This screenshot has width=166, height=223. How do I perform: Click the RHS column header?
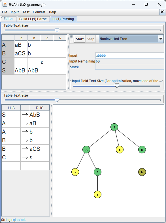tap(39, 108)
